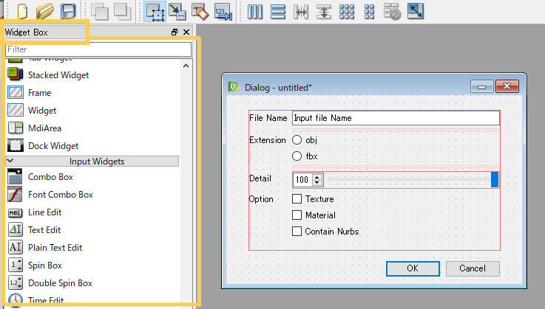Image resolution: width=545 pixels, height=309 pixels.
Task: Click the Adjust Size toolbar icon
Action: [x=416, y=12]
